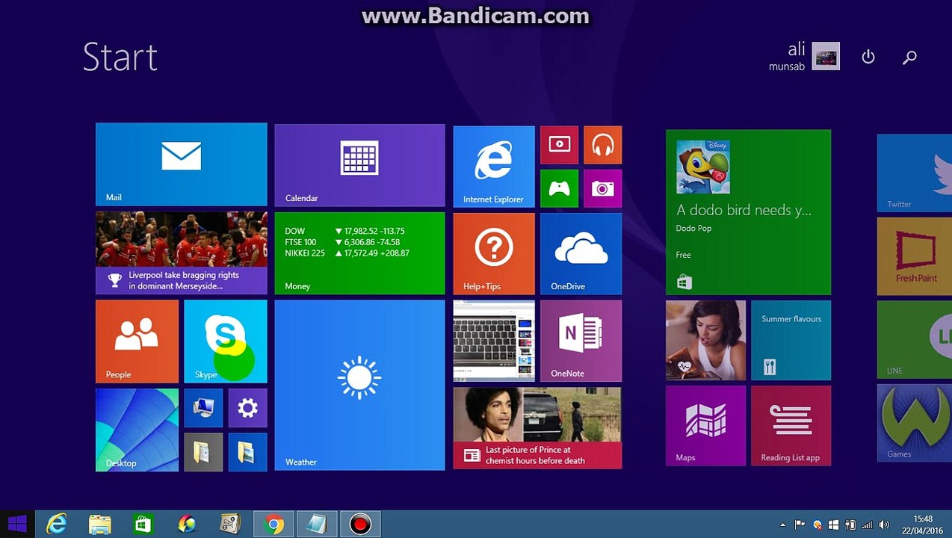Image resolution: width=952 pixels, height=538 pixels.
Task: Open the Maps tile
Action: [x=705, y=426]
